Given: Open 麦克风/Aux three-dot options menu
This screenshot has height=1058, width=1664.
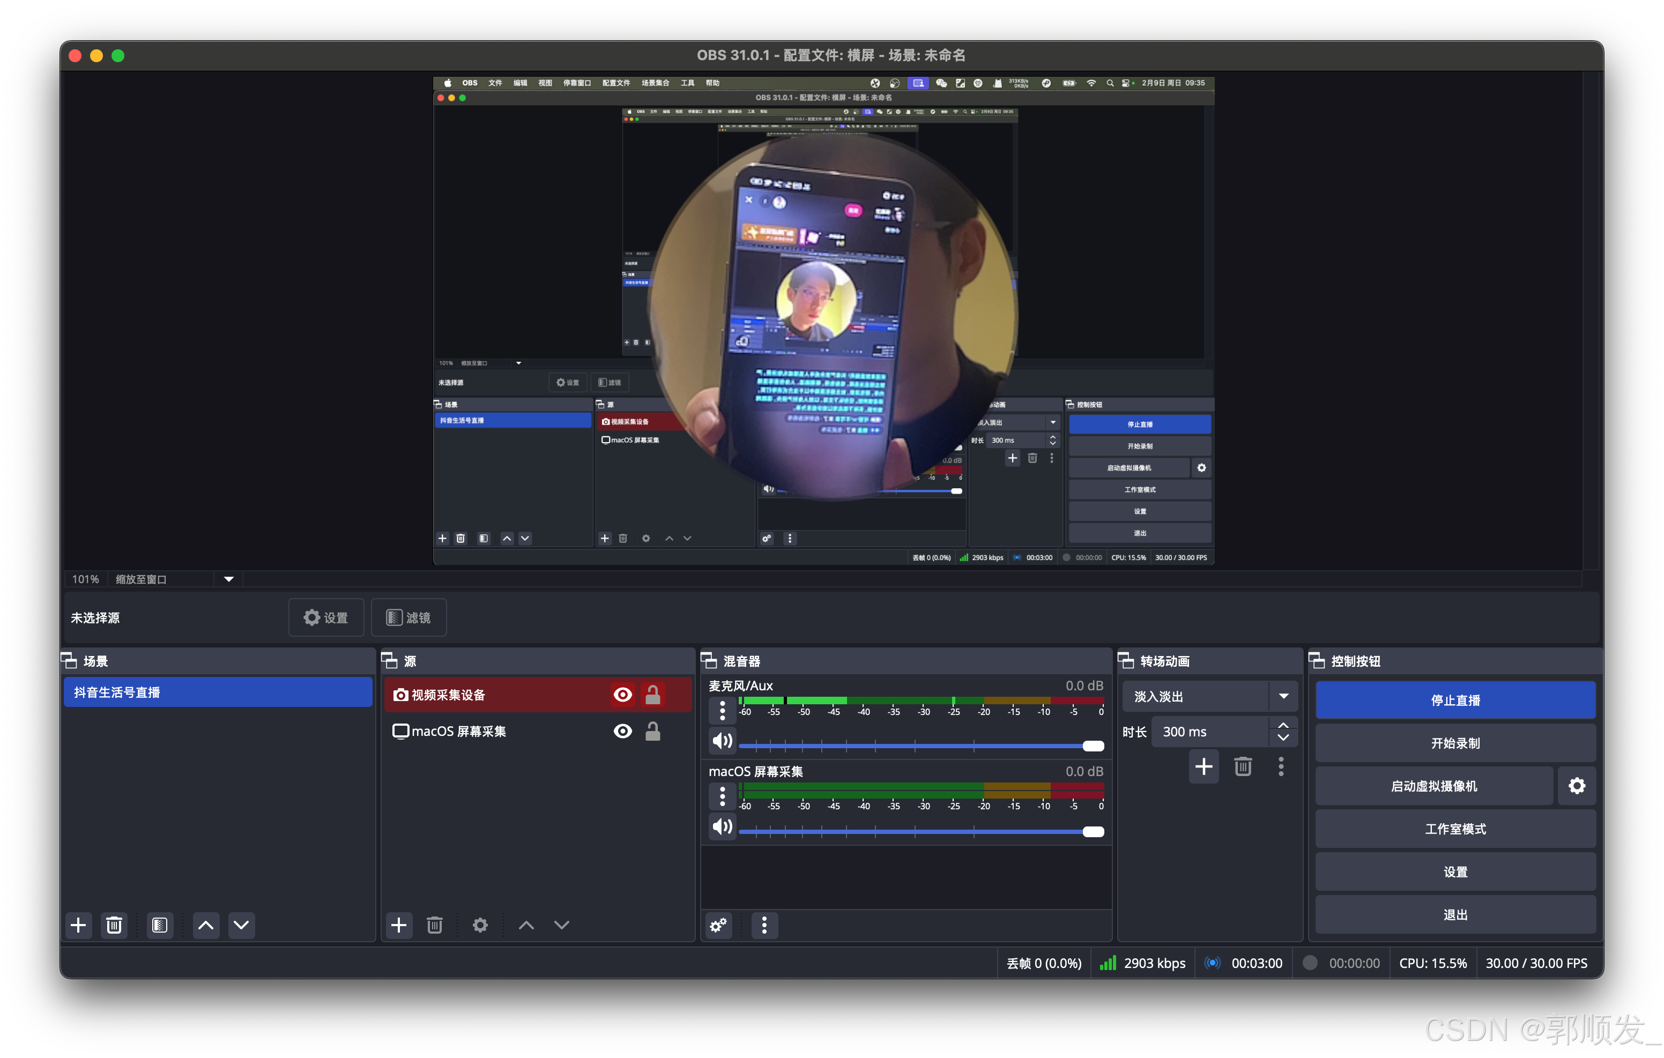Looking at the screenshot, I should click(x=722, y=710).
